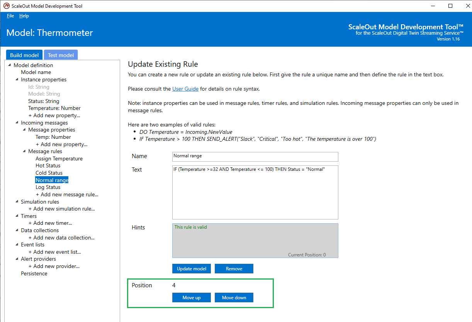
Task: Click the Move up button
Action: [192, 298]
